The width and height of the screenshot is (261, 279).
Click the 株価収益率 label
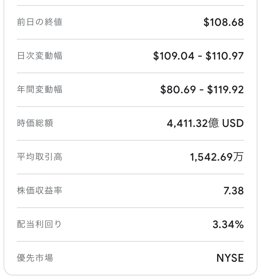(x=40, y=190)
